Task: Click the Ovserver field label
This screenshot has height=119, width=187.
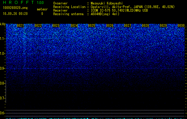Action: 60,3
